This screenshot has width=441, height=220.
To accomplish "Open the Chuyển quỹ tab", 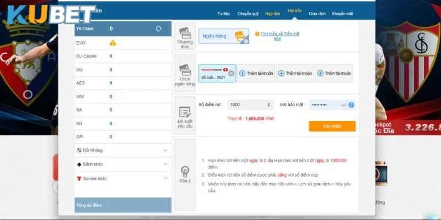I will pos(248,13).
